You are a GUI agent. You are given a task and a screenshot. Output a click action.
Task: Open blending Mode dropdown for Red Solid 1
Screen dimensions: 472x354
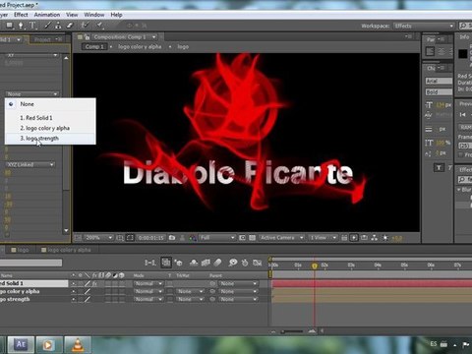[x=148, y=283]
